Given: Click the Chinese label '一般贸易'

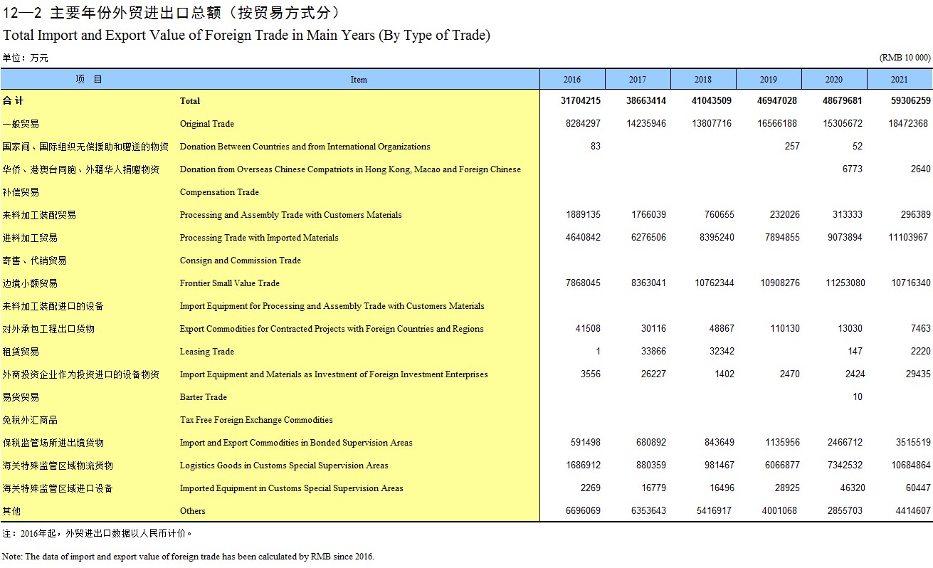Looking at the screenshot, I should [x=21, y=124].
